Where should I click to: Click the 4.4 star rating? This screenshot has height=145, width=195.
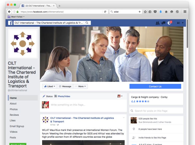(140, 101)
